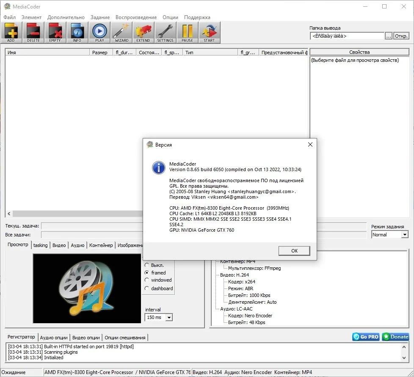Switch to the Просмотр tab
Screen dimensions: 414x377
point(18,245)
